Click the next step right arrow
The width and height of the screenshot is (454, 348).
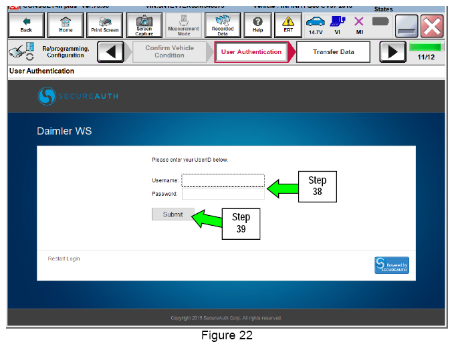[393, 52]
